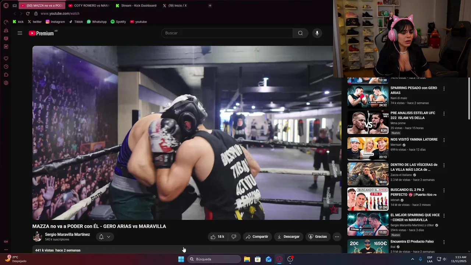The height and width of the screenshot is (265, 471).
Task: Open the Instagram bookmark
Action: click(x=55, y=22)
